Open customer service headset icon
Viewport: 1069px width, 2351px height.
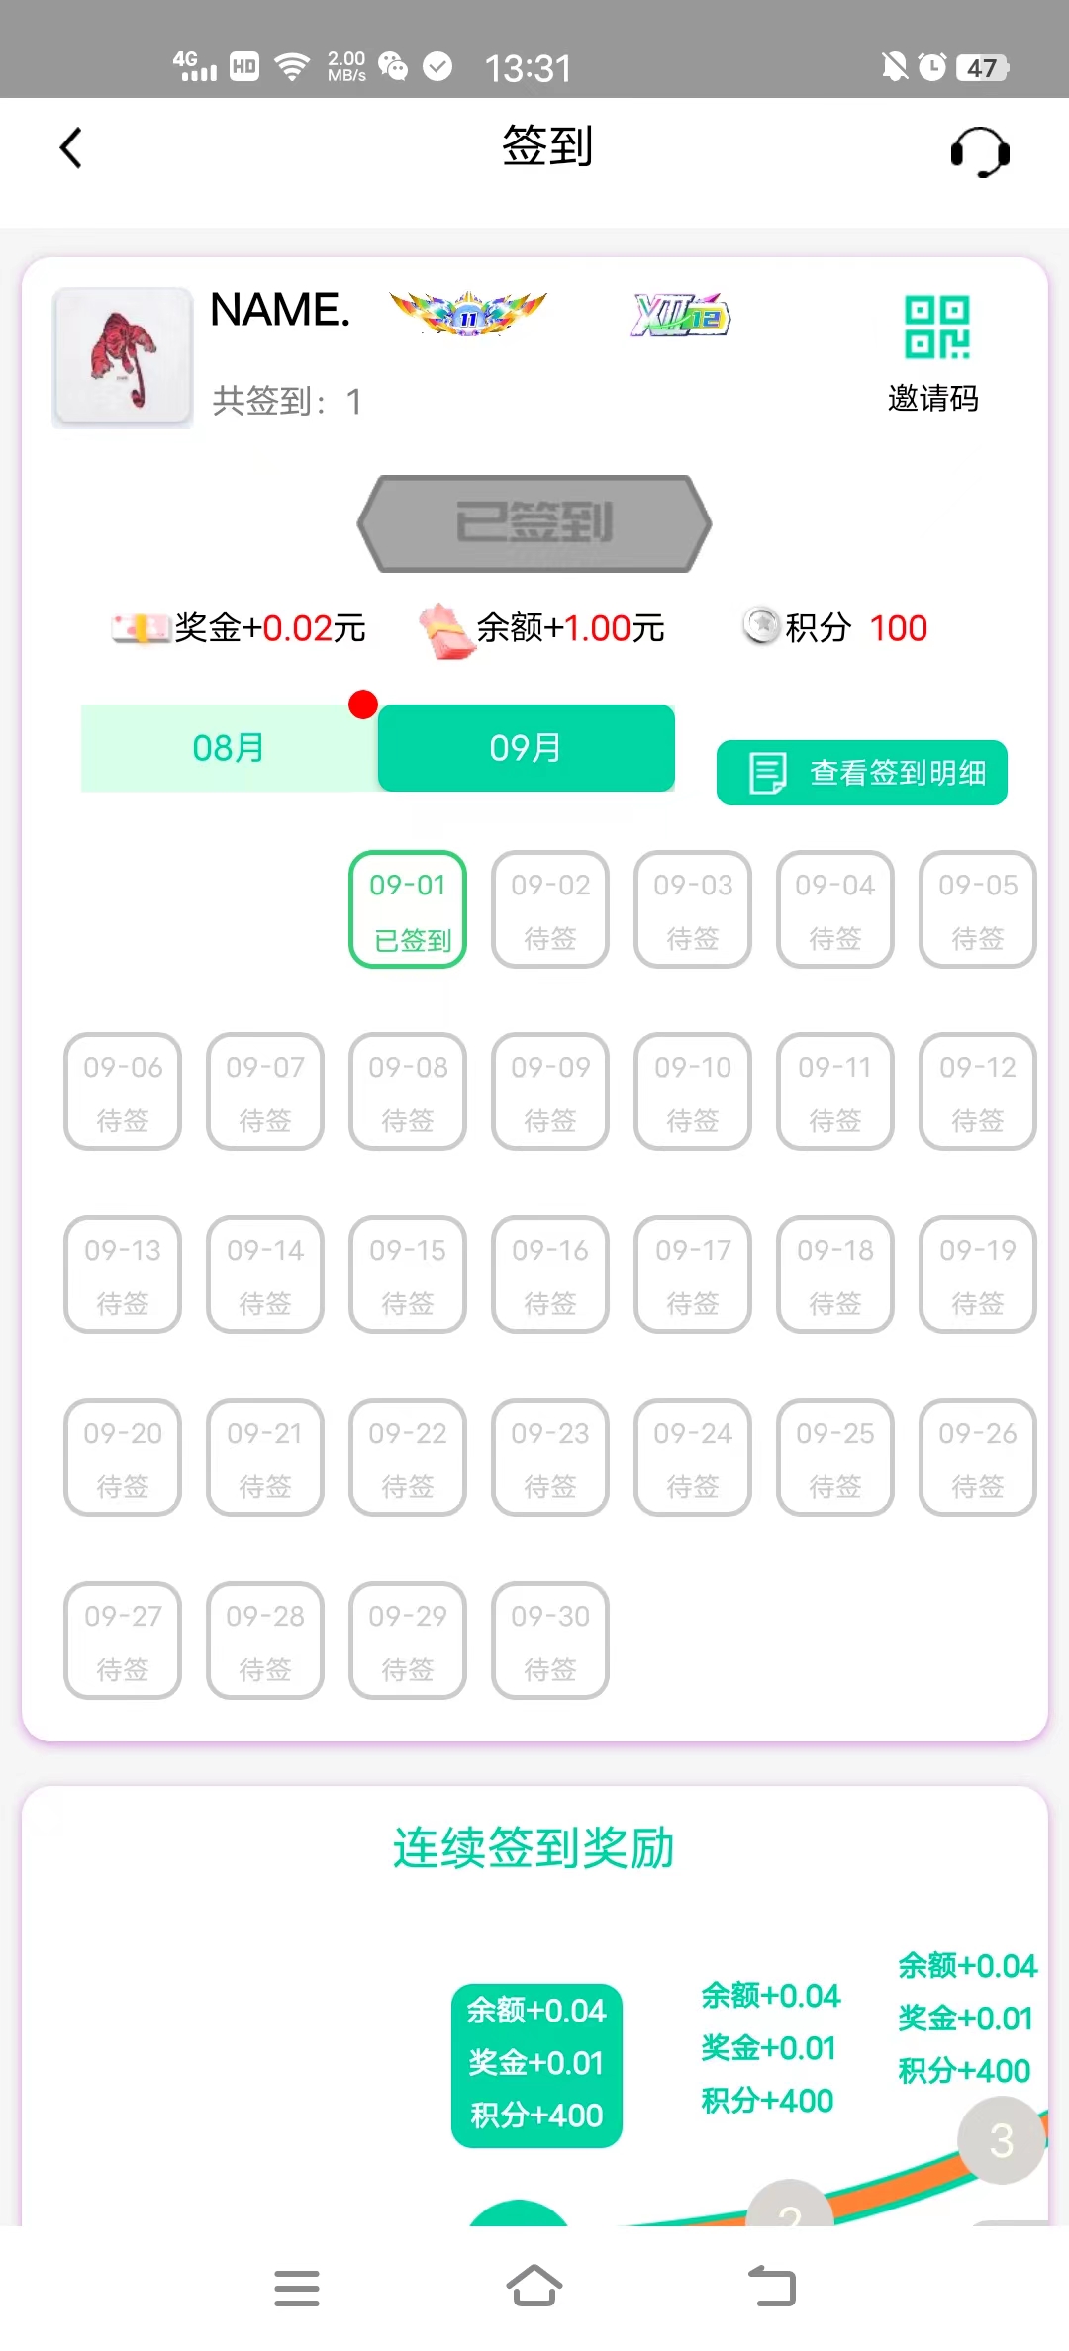[979, 151]
